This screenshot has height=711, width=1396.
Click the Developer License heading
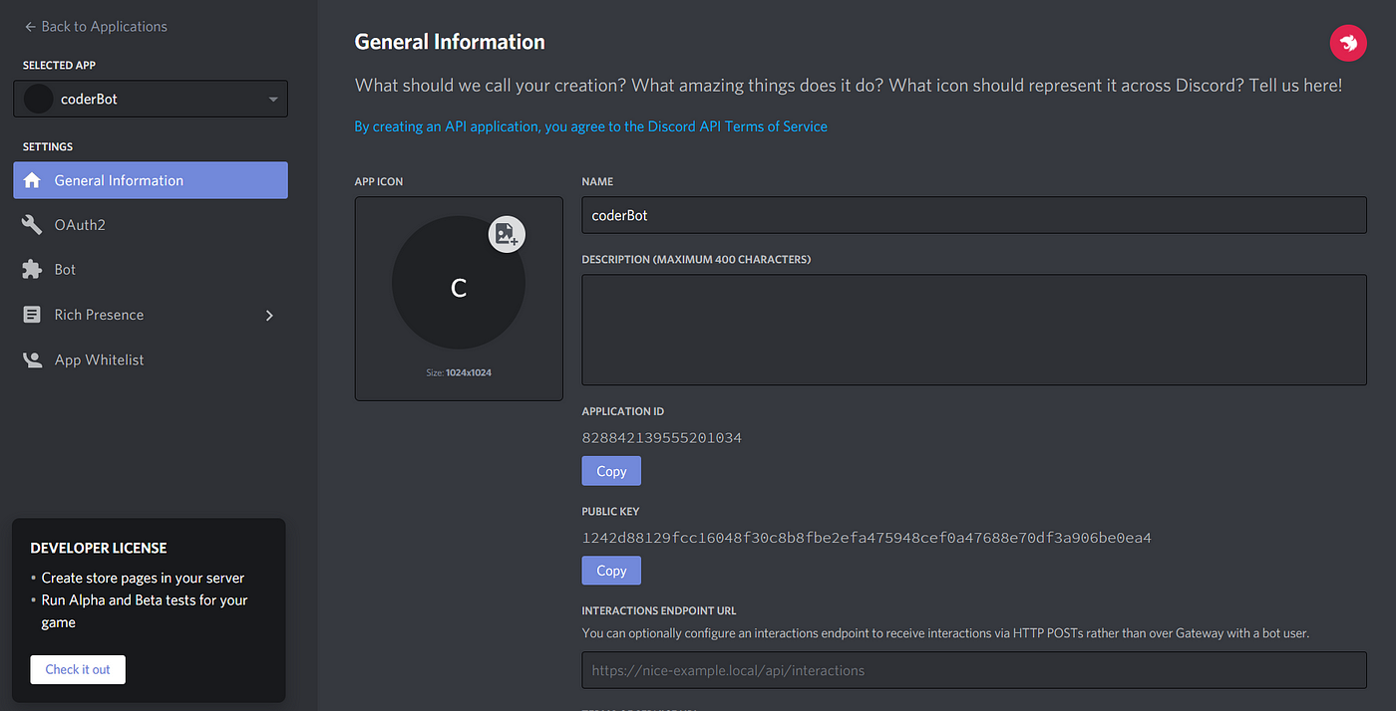tap(99, 548)
